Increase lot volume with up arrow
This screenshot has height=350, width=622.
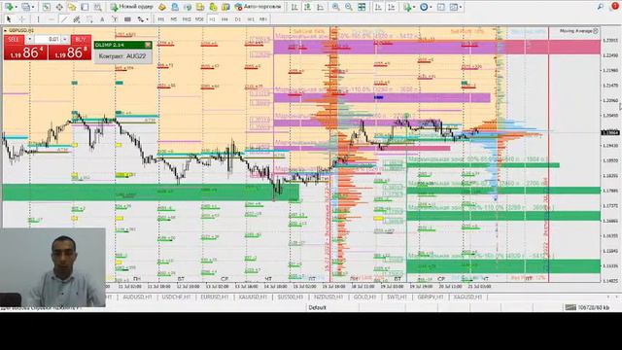65,39
